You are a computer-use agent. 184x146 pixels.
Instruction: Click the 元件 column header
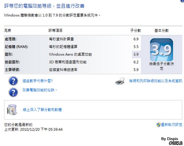point(8,30)
